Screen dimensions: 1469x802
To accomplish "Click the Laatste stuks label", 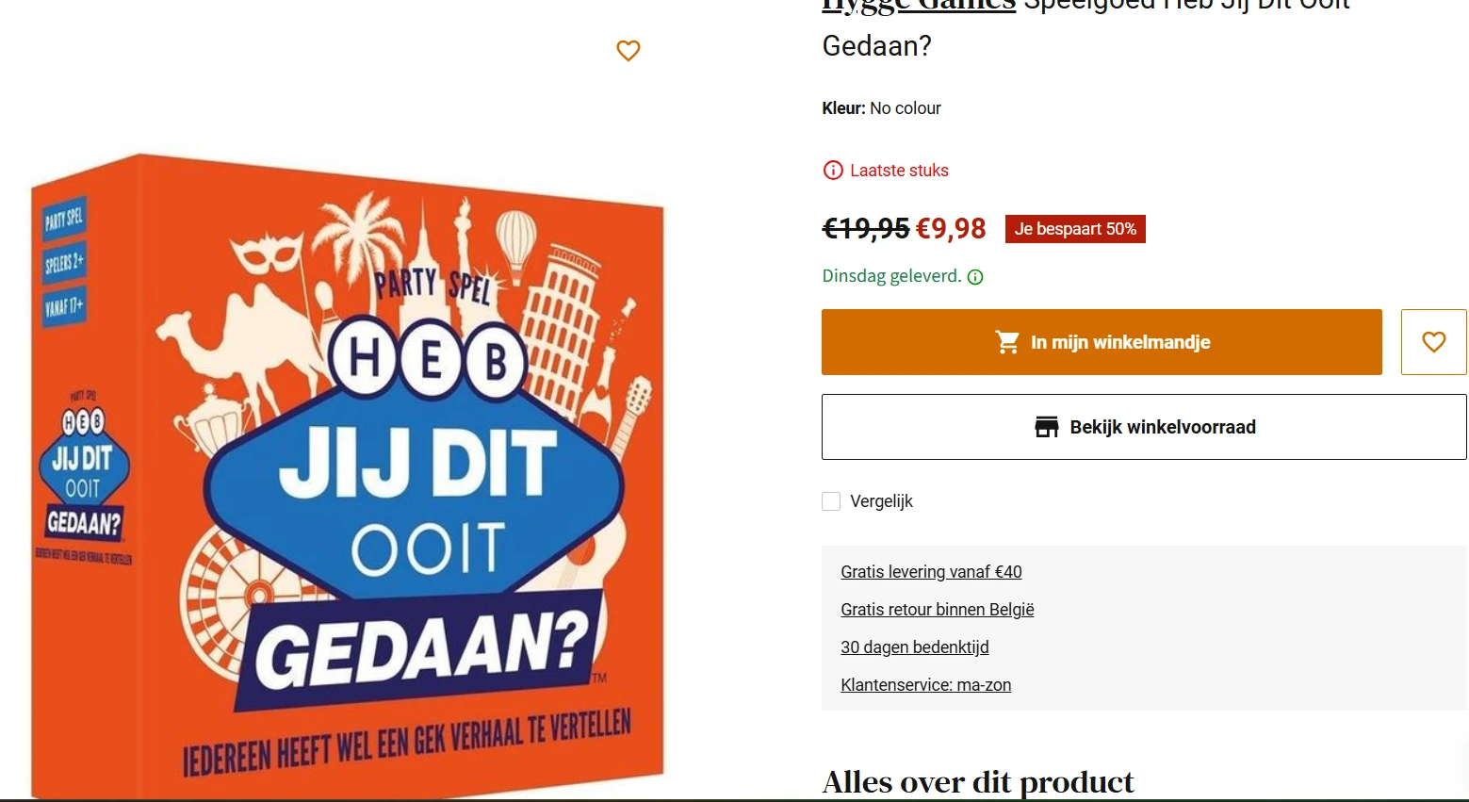I will point(899,171).
